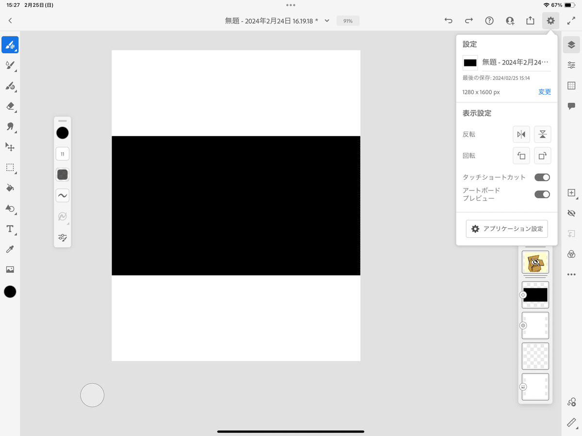The image size is (582, 436).
Task: Toggle the Layers panel
Action: pyautogui.click(x=571, y=45)
